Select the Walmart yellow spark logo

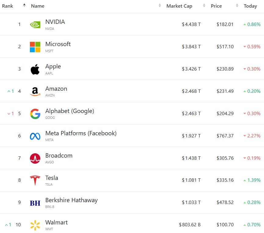point(35,225)
